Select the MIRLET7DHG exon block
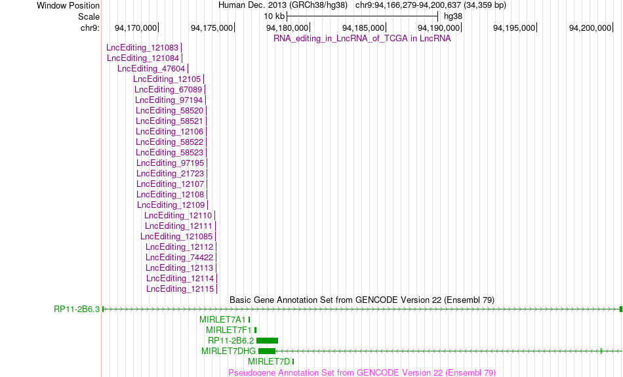Viewport: 623px width, 377px height. pyautogui.click(x=267, y=351)
